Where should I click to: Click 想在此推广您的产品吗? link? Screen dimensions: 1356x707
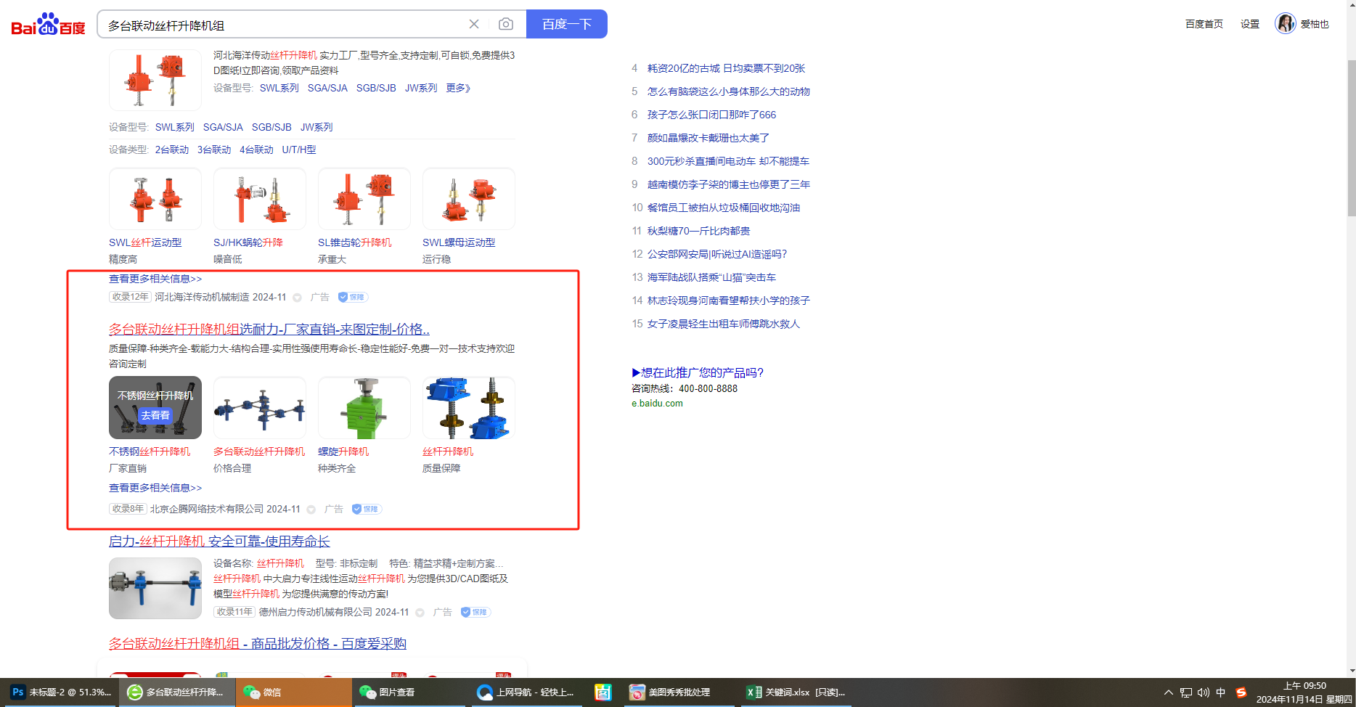pyautogui.click(x=698, y=372)
